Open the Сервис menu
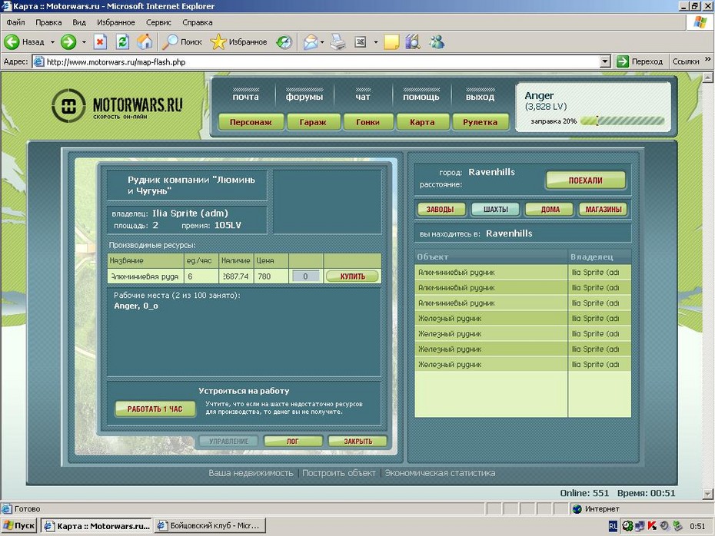715x536 pixels. pyautogui.click(x=158, y=22)
